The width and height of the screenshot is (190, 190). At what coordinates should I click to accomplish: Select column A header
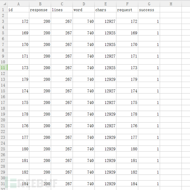click(x=18, y=4)
